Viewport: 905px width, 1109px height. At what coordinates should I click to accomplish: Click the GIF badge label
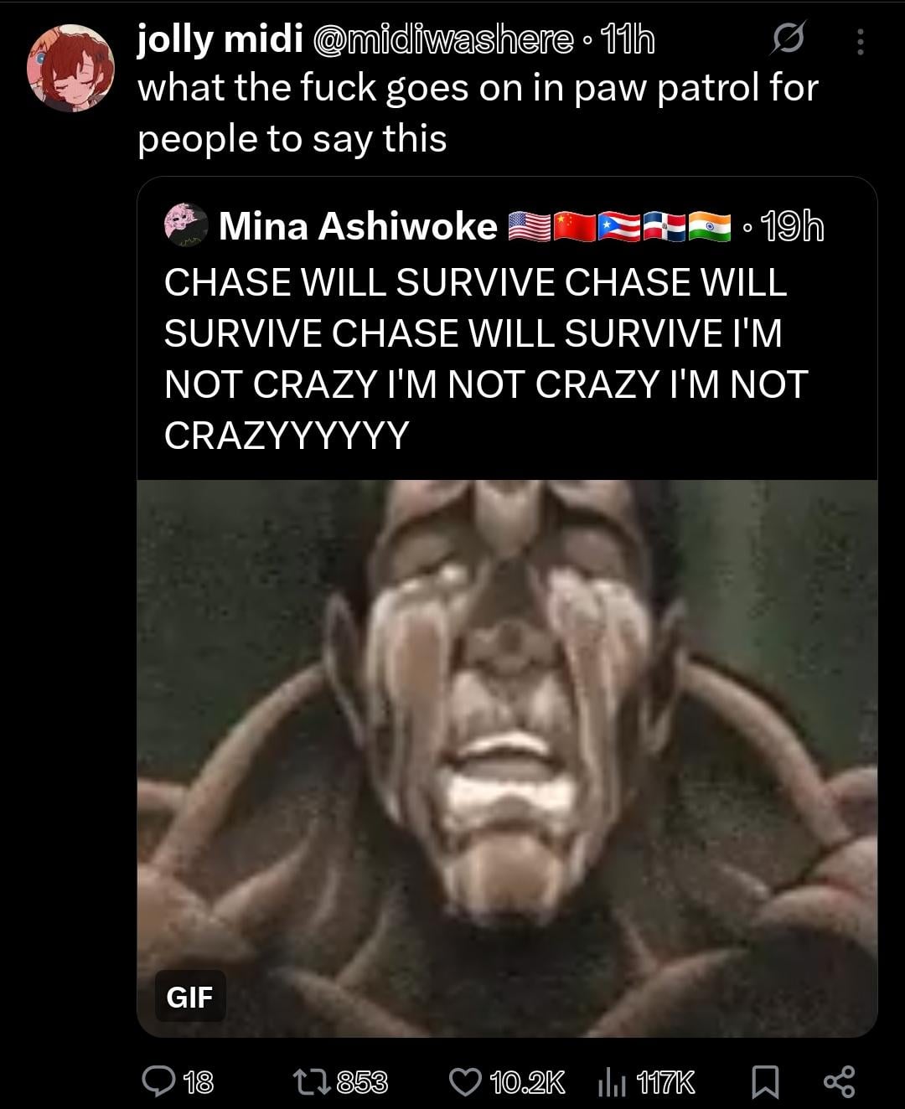190,997
